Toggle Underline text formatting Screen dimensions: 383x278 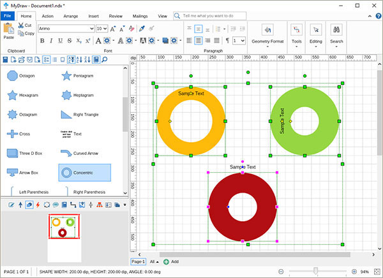pos(60,41)
